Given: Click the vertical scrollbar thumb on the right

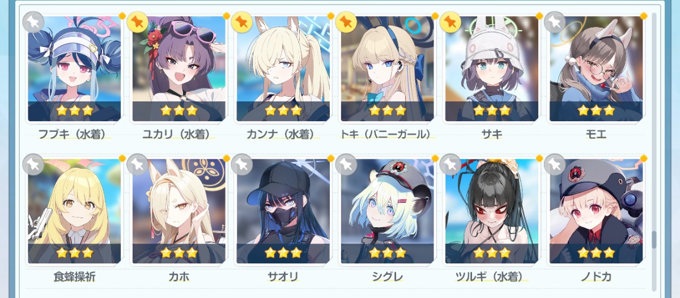Looking at the screenshot, I should click(x=654, y=240).
